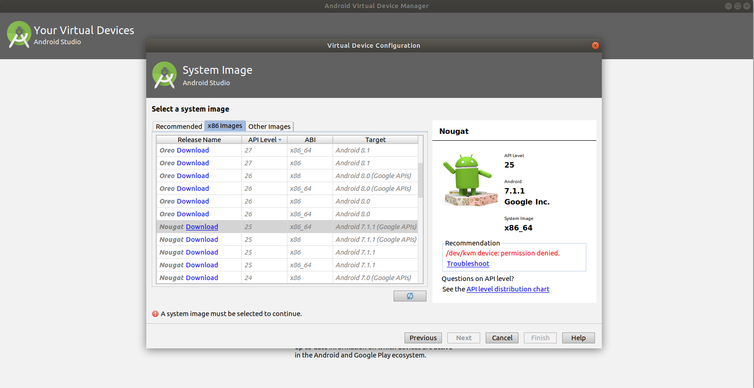
Task: Download Nougat API 24 x86 Google APIs image
Action: click(x=202, y=278)
